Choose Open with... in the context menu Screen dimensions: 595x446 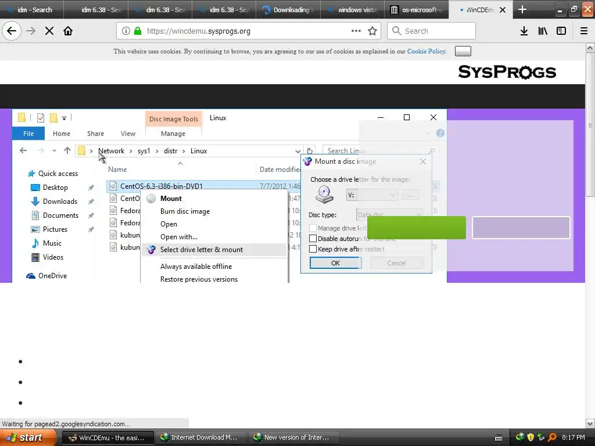point(179,237)
